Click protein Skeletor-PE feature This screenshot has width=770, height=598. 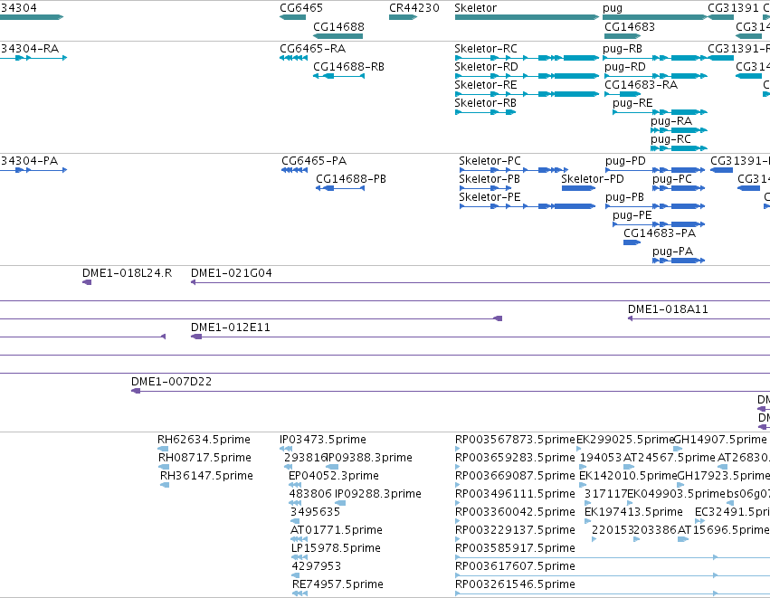pos(528,206)
